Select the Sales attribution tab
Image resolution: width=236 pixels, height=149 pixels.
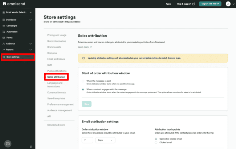tap(56, 77)
